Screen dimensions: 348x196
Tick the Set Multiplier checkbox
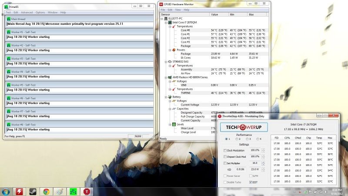225,163
